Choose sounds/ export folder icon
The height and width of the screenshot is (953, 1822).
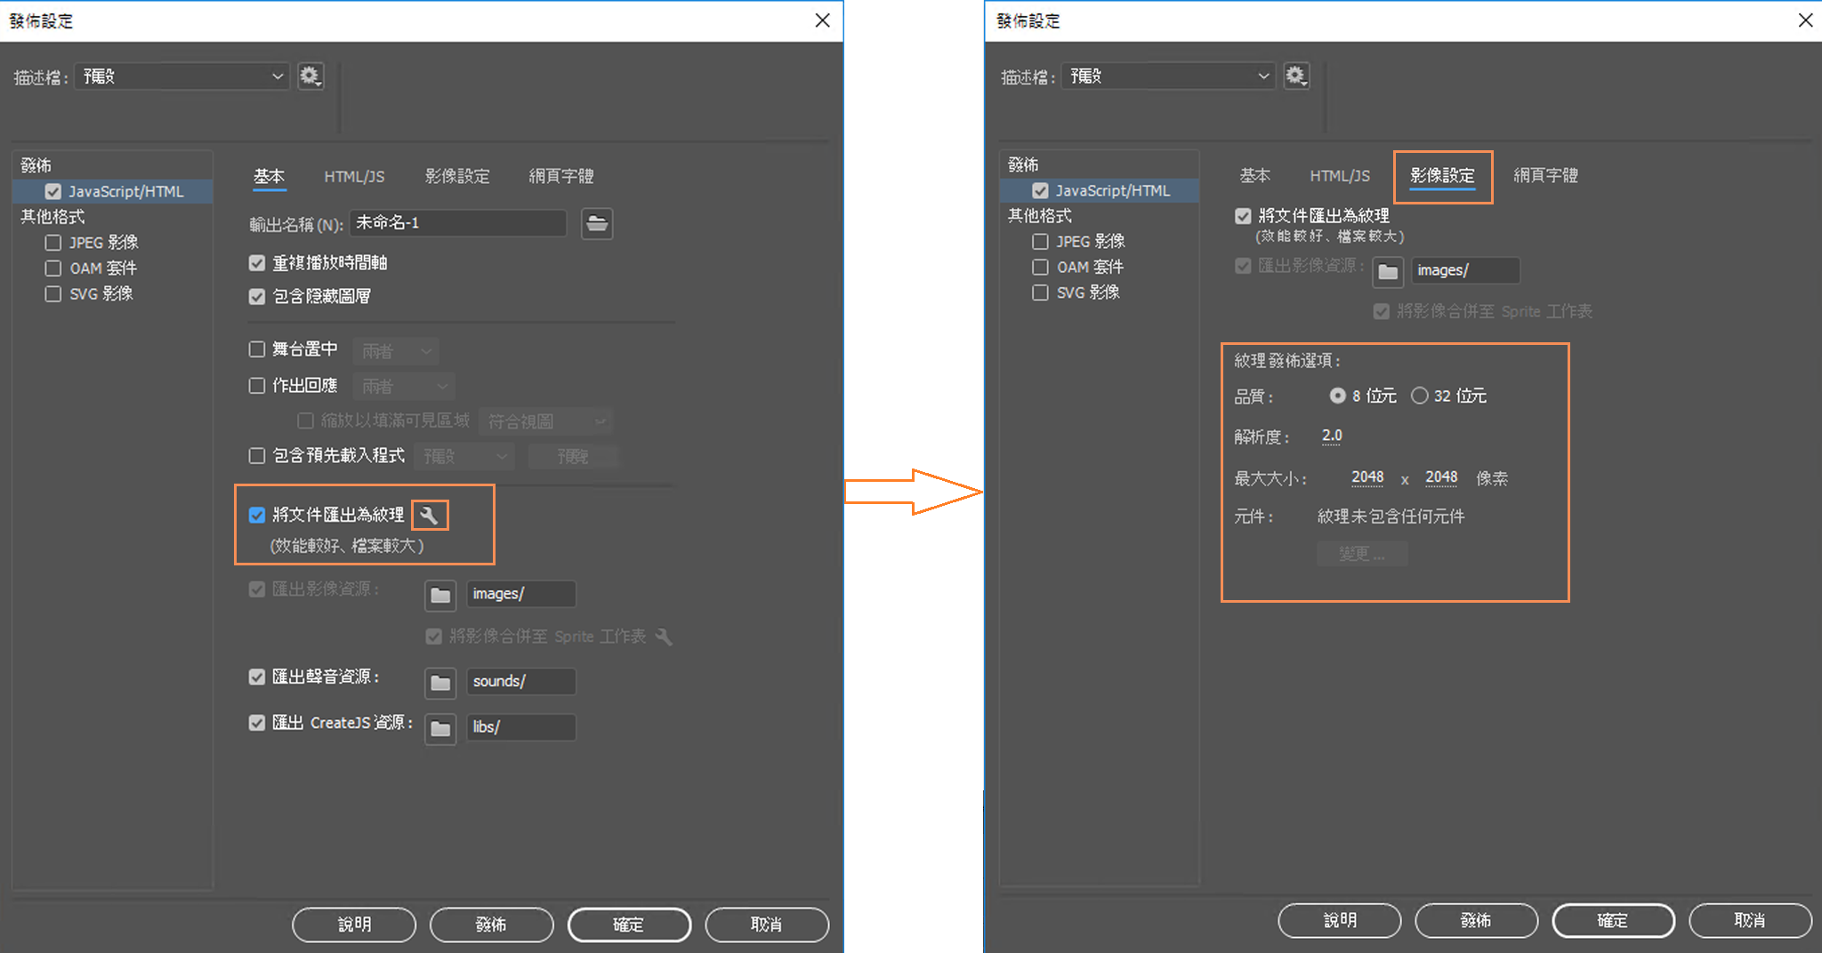[x=440, y=683]
